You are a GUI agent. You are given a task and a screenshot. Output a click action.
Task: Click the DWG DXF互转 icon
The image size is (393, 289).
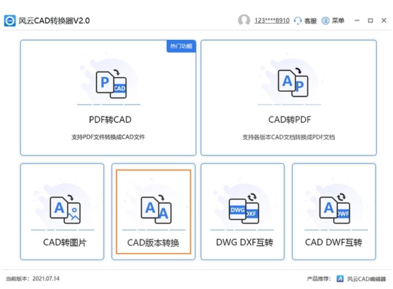coord(244,209)
